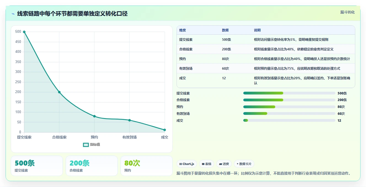Click the 有效到场 x-axis label
This screenshot has width=366, height=187.
(130, 137)
